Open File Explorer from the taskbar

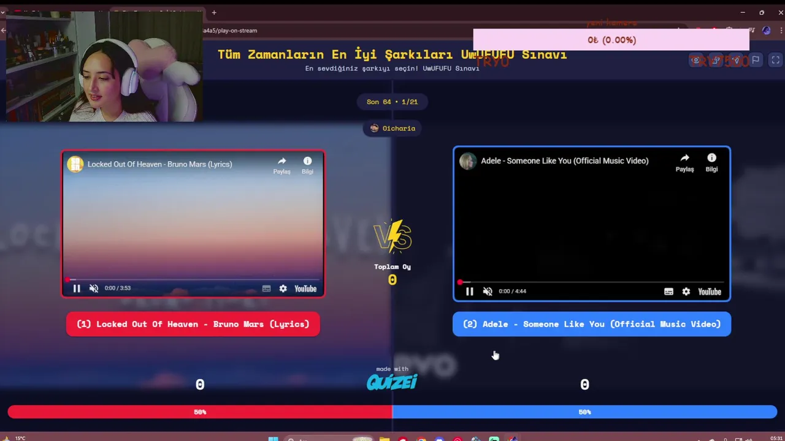(x=384, y=439)
